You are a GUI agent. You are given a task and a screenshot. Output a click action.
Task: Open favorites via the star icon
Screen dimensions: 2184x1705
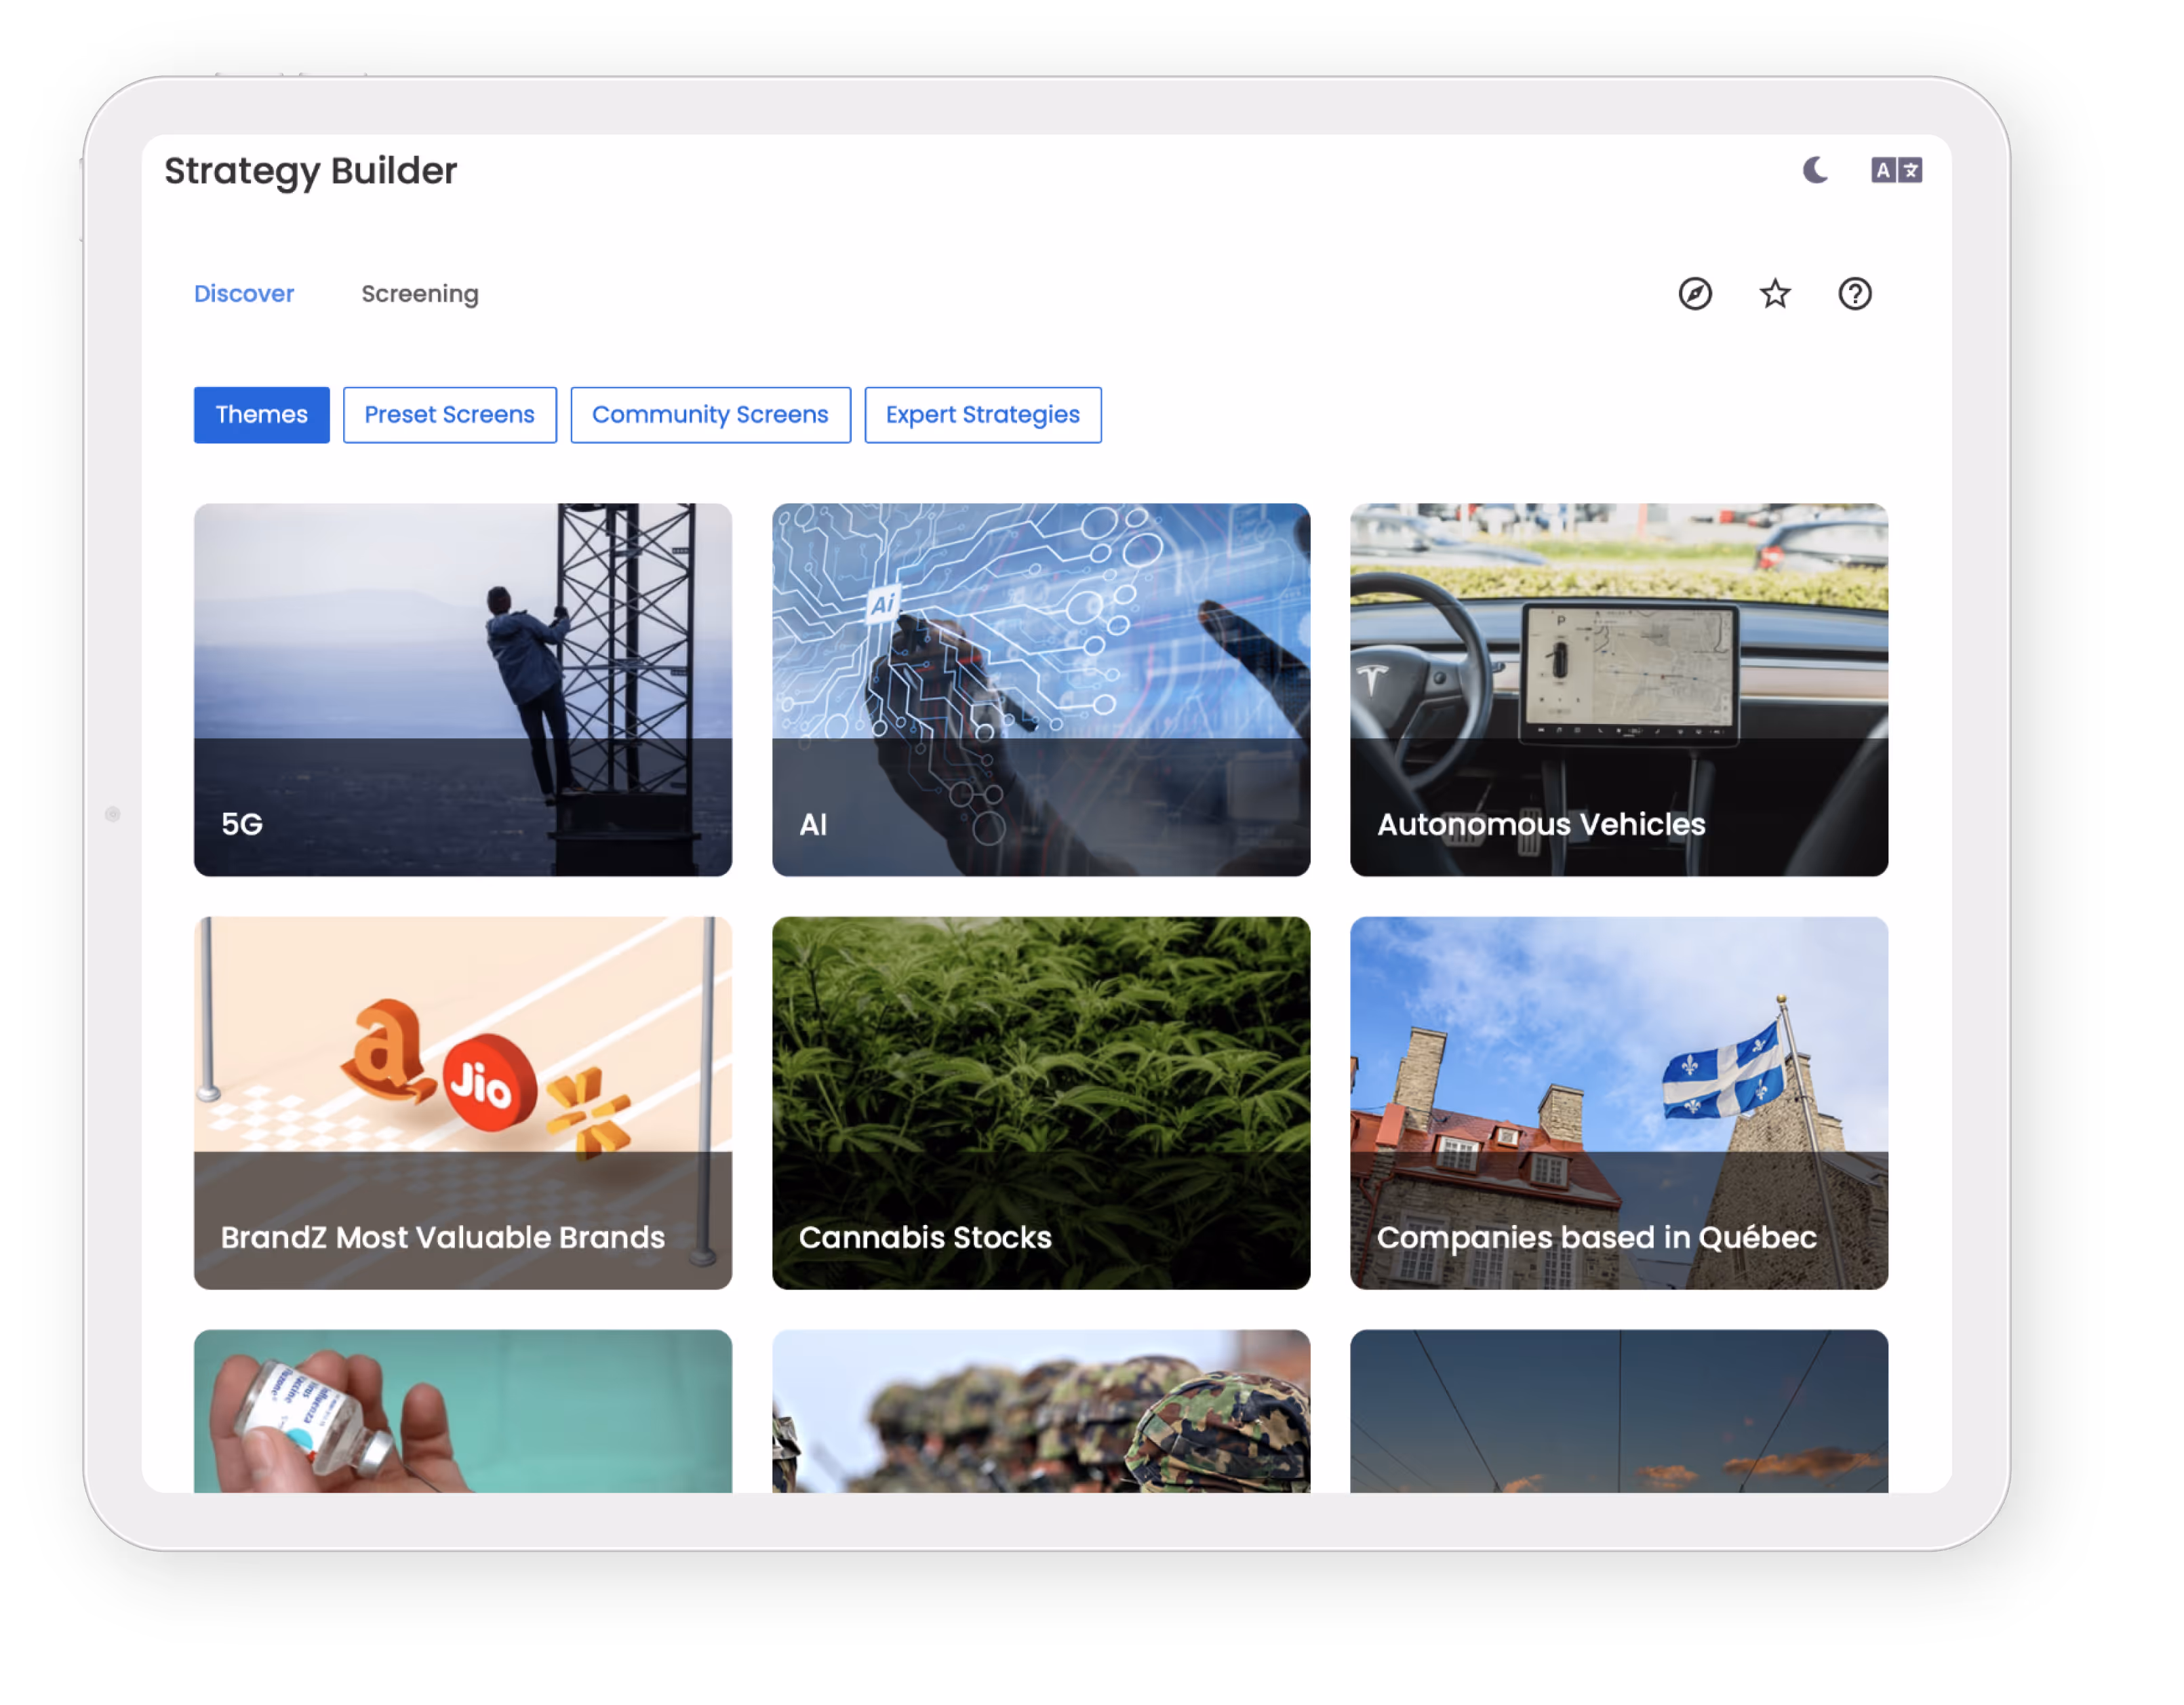pyautogui.click(x=1775, y=294)
